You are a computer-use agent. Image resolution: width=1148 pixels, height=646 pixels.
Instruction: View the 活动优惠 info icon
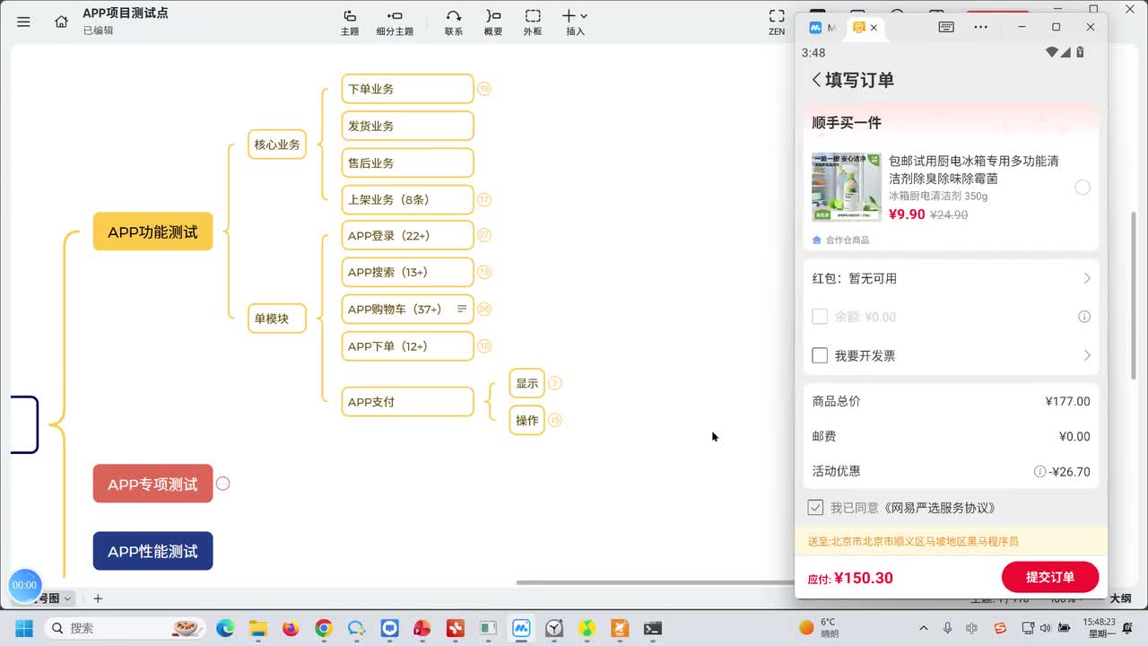click(x=1039, y=471)
